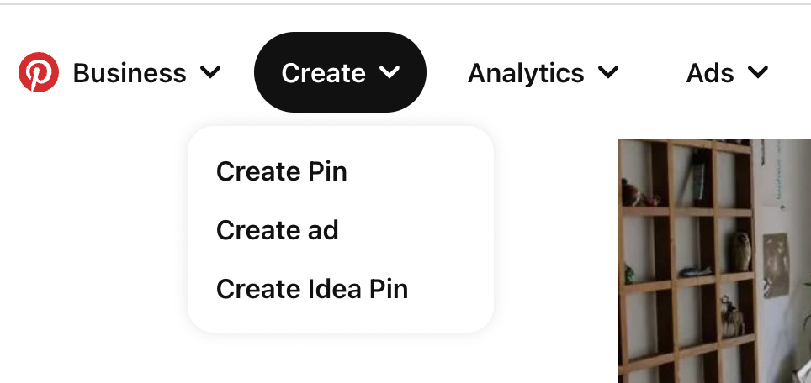Open the Business menu

[x=130, y=73]
